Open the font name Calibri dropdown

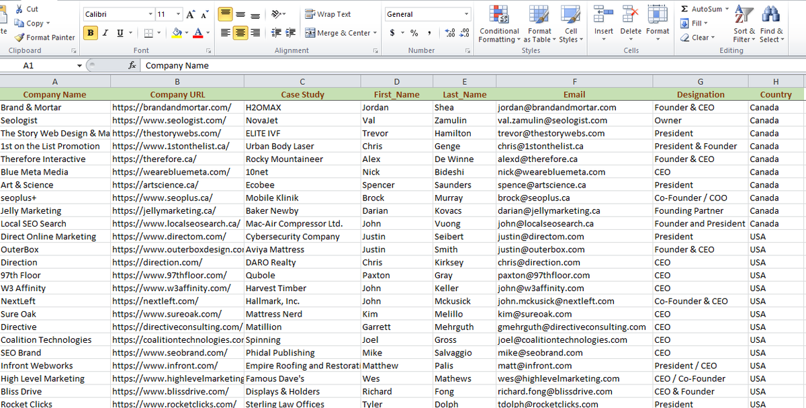pos(150,14)
